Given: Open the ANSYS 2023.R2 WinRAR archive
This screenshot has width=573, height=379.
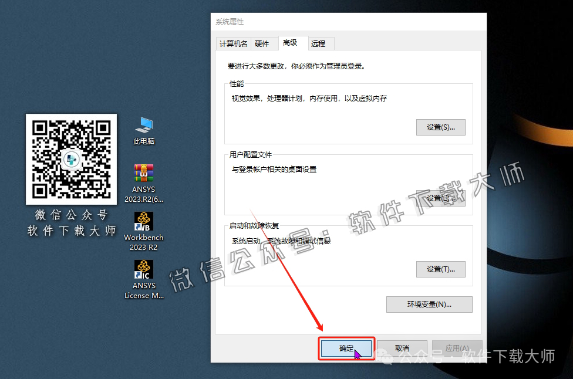Looking at the screenshot, I should point(144,173).
